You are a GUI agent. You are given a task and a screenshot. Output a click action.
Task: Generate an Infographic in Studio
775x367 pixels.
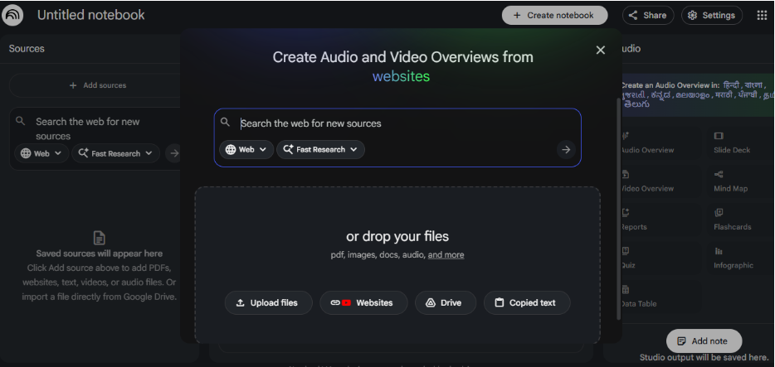click(x=733, y=258)
